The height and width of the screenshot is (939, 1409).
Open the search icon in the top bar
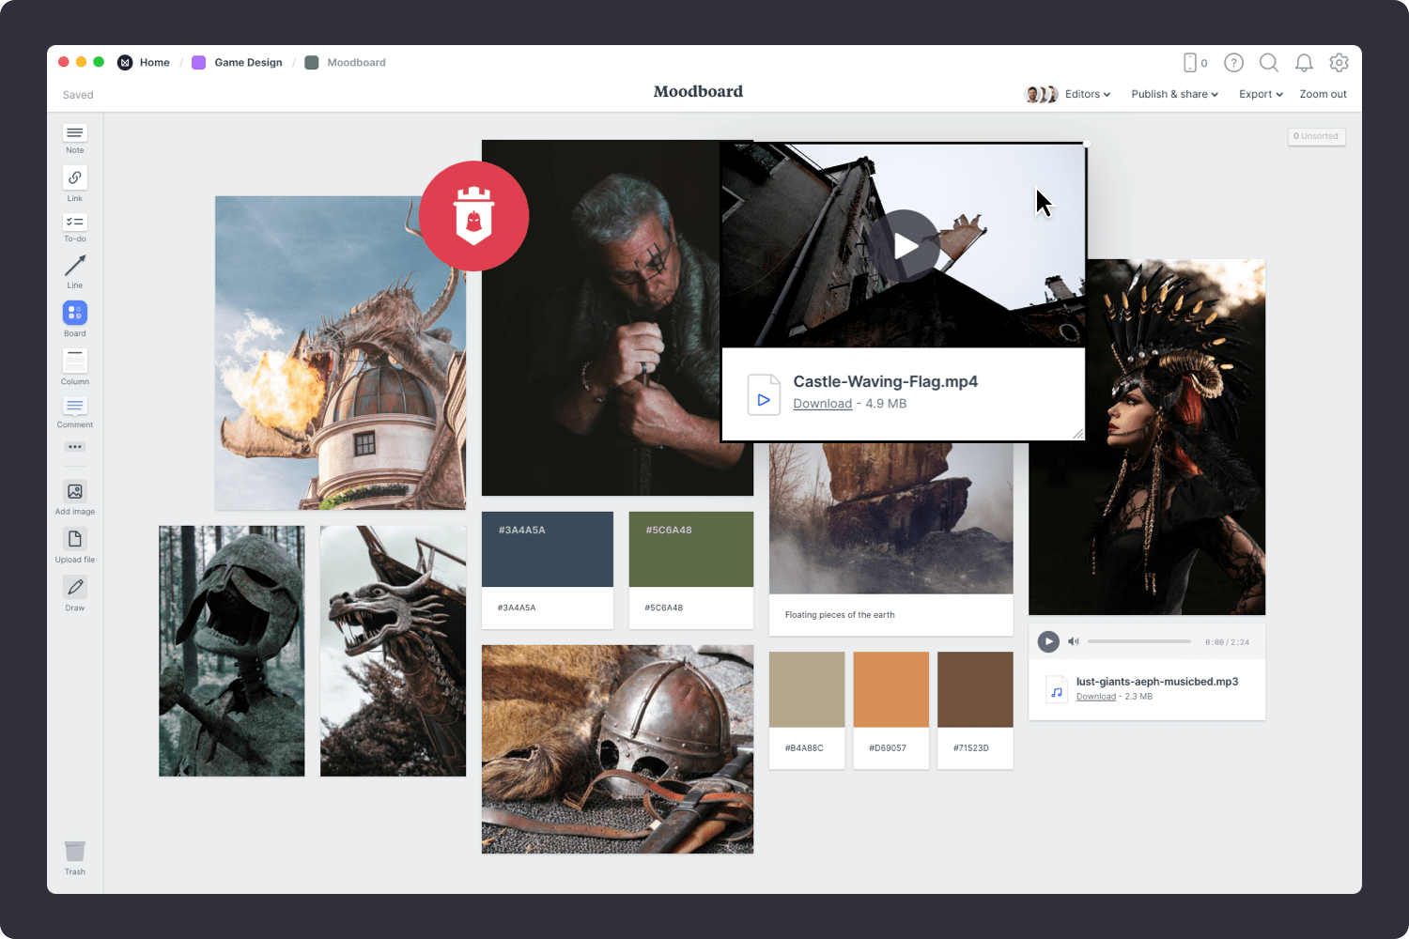click(x=1268, y=63)
